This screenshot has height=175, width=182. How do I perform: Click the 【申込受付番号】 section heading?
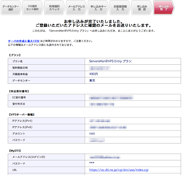coord(19,91)
